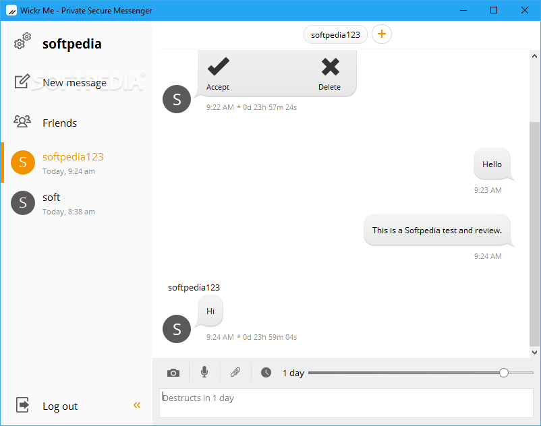Add participant with orange plus button
The width and height of the screenshot is (541, 426).
click(x=382, y=34)
